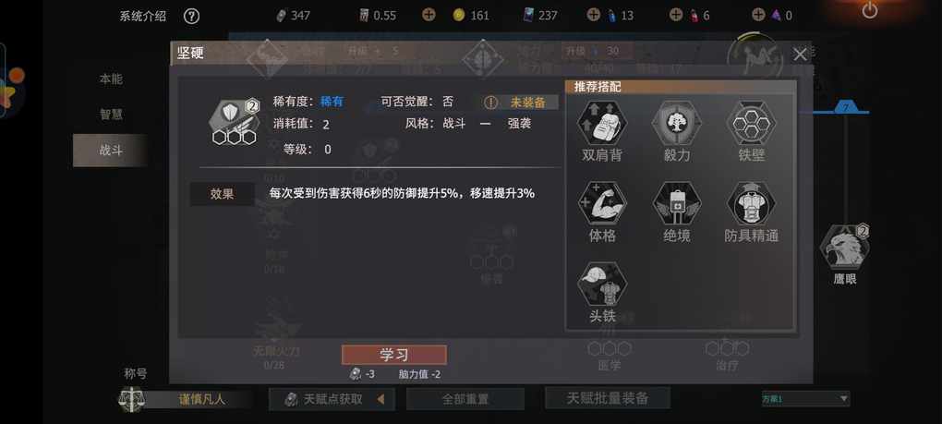Close the 坚硬 talent detail dialog
Screen dimensions: 942x424
coord(800,55)
